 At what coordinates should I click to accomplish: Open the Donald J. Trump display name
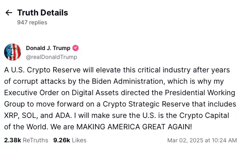48,48
